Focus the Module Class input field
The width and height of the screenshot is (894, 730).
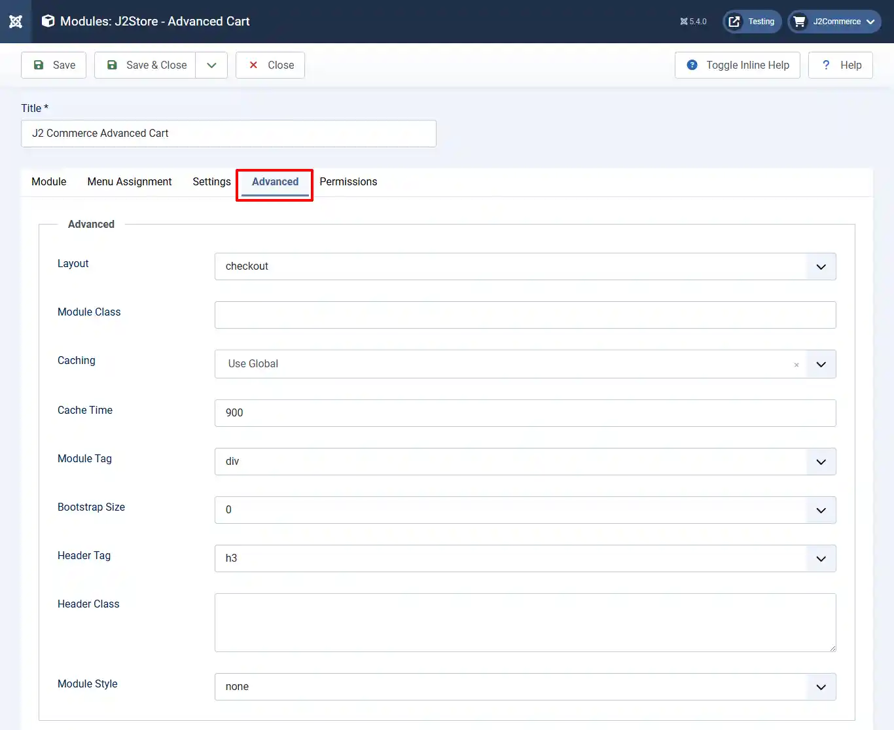tap(525, 315)
